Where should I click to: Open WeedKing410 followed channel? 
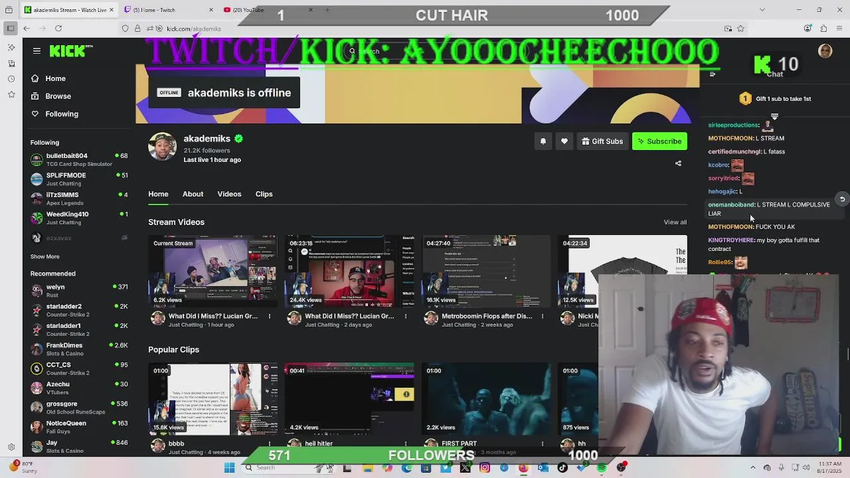(79, 218)
